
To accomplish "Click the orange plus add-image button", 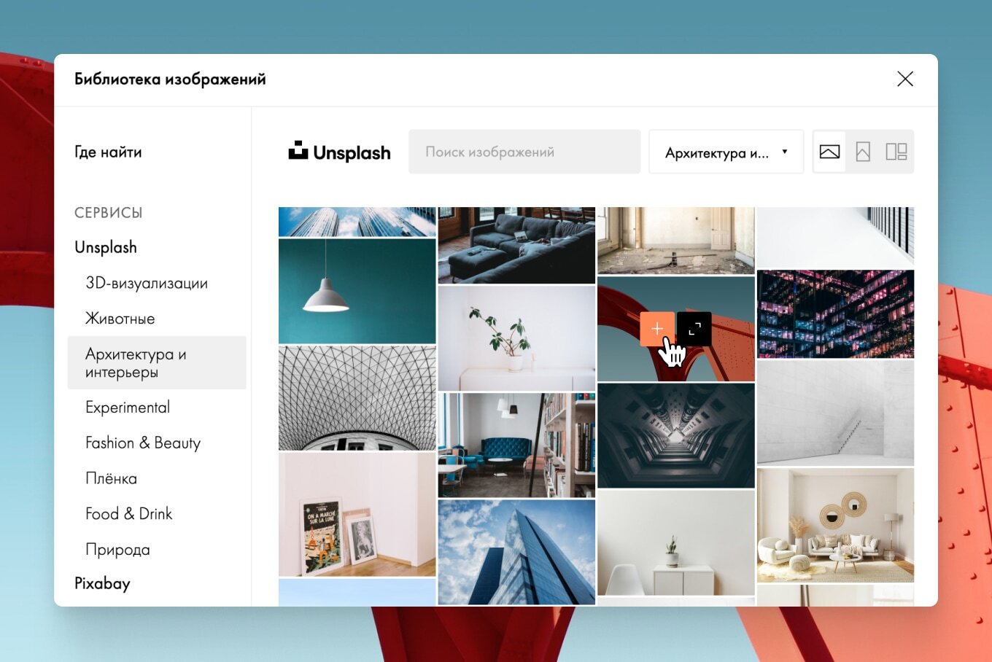I will tap(657, 329).
